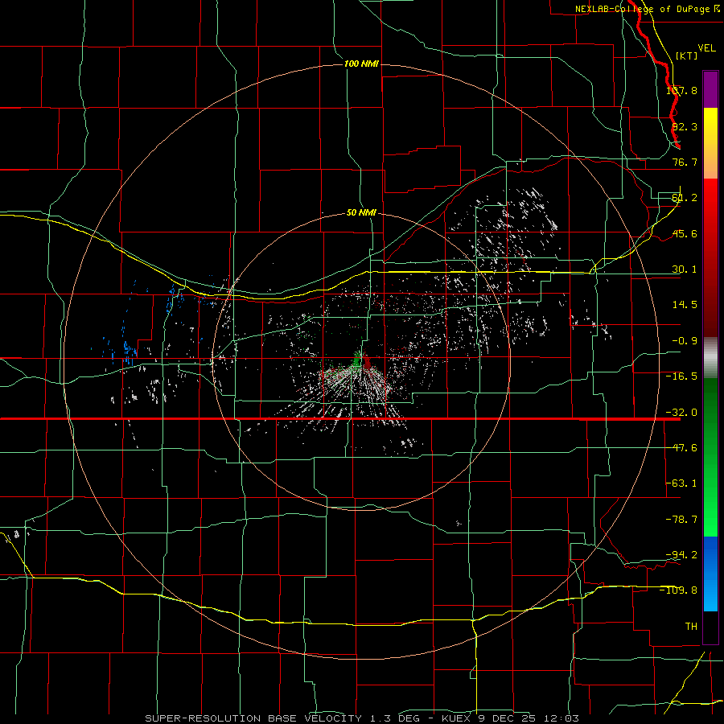Click the 100 NMI range ring label
The width and height of the screenshot is (724, 724).
[x=361, y=64]
